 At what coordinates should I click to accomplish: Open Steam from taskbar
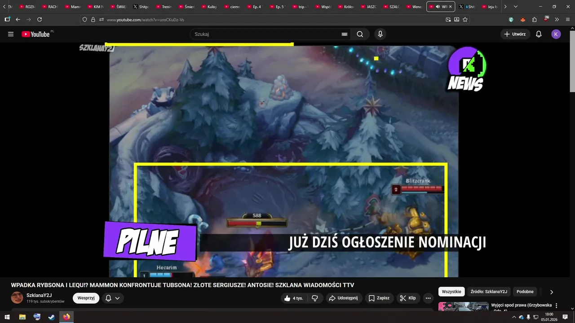pyautogui.click(x=52, y=317)
